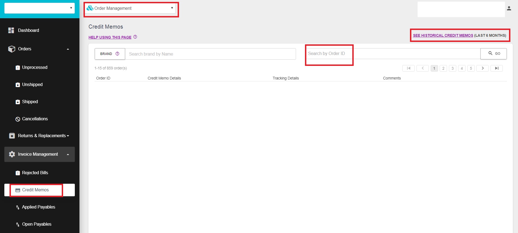518x233 pixels.
Task: Collapse the Invoice Management section arrow
Action: point(68,154)
